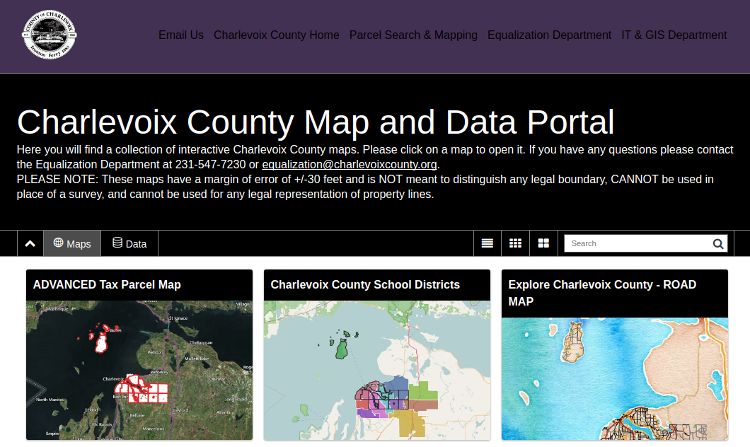Switch to large tile view icon
The height and width of the screenshot is (447, 750).
pyautogui.click(x=543, y=243)
